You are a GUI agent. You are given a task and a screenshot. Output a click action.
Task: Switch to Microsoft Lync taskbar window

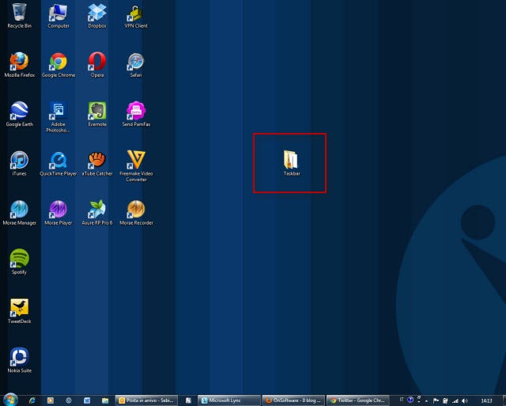[x=229, y=400]
